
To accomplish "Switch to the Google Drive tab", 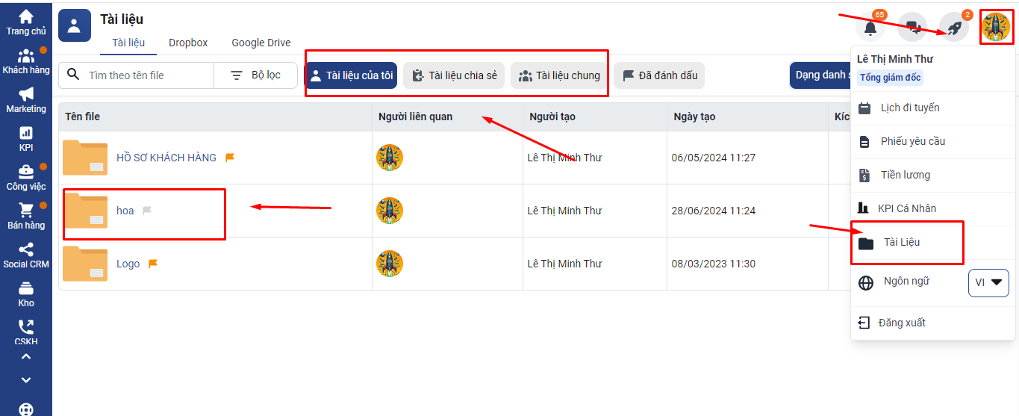I will pos(261,43).
